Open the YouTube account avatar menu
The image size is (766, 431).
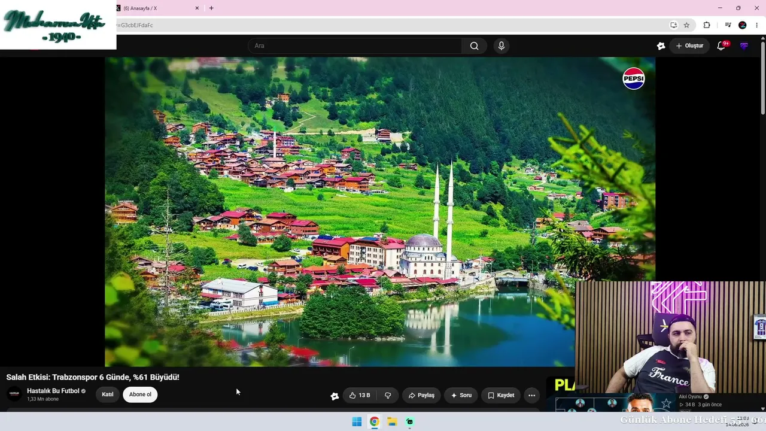pyautogui.click(x=744, y=46)
